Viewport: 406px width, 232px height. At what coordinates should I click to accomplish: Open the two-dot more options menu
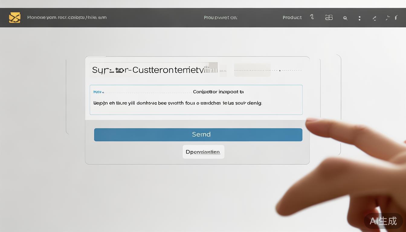[359, 18]
